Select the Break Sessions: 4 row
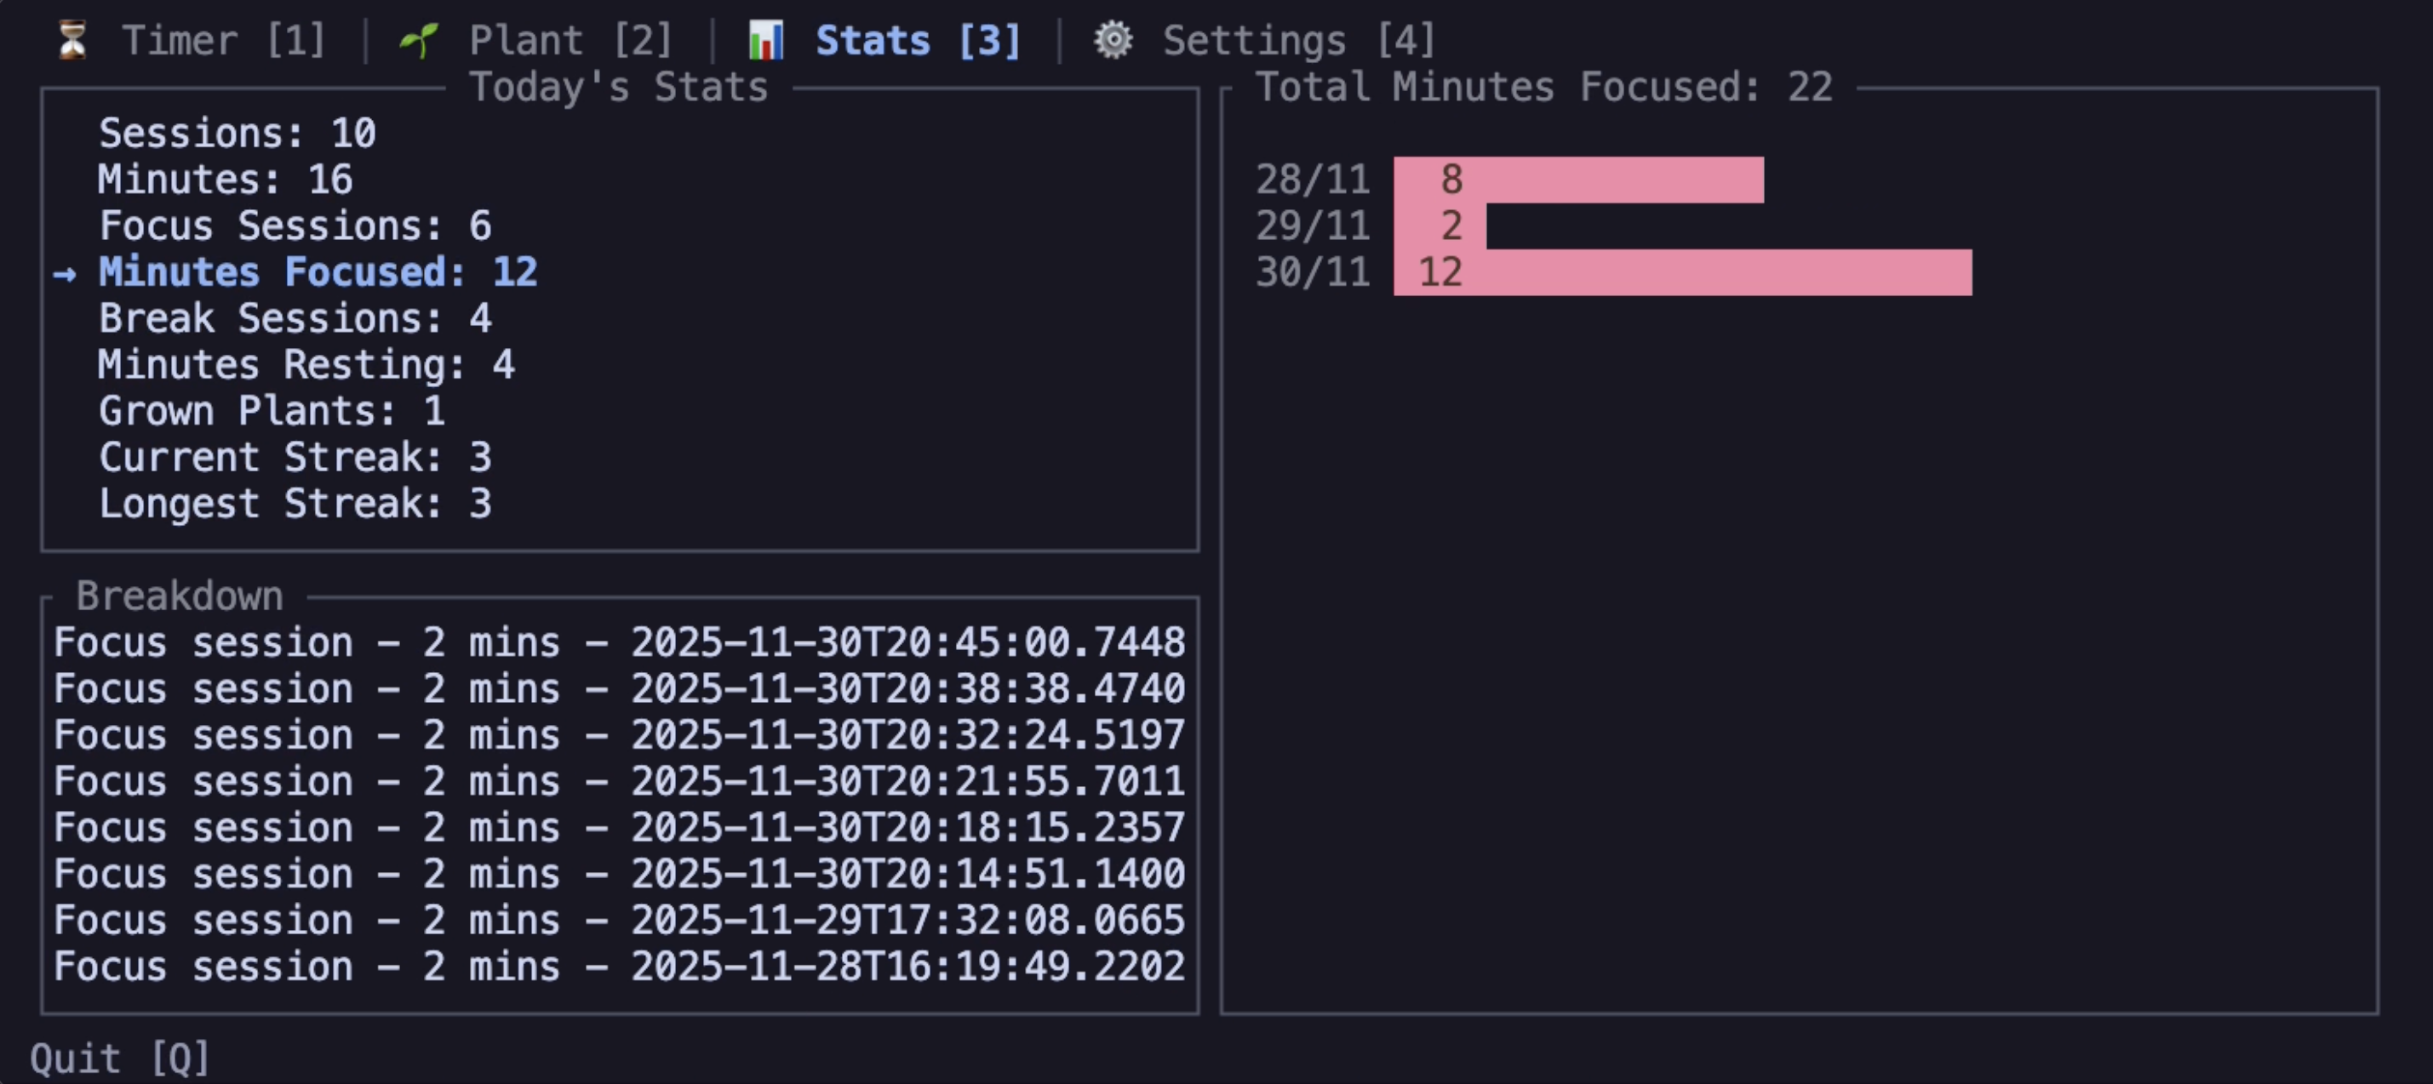 (x=295, y=318)
